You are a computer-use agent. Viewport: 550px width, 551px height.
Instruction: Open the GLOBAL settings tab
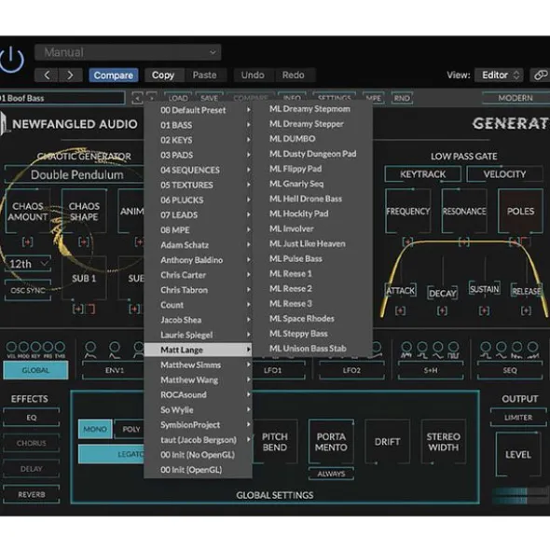pyautogui.click(x=35, y=370)
